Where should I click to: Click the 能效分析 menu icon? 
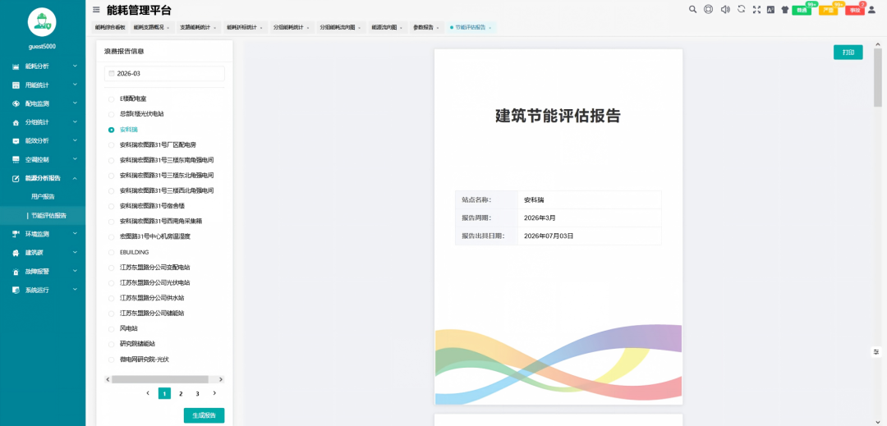click(16, 141)
